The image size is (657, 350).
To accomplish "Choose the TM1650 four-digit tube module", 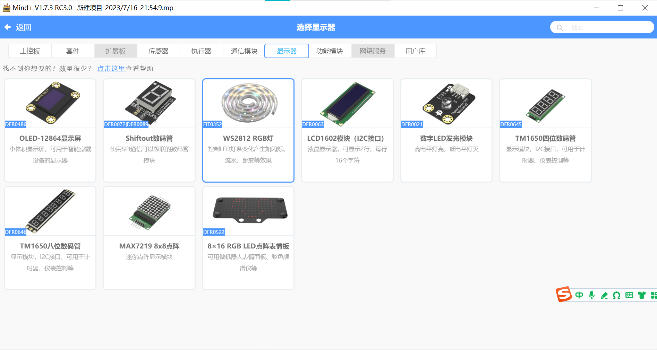I will [x=545, y=130].
